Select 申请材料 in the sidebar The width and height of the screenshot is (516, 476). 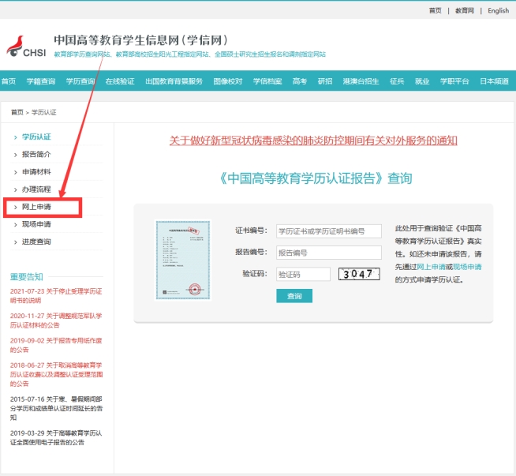36,171
